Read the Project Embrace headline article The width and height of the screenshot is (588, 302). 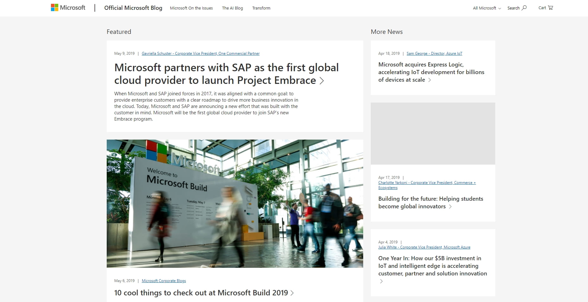(226, 74)
